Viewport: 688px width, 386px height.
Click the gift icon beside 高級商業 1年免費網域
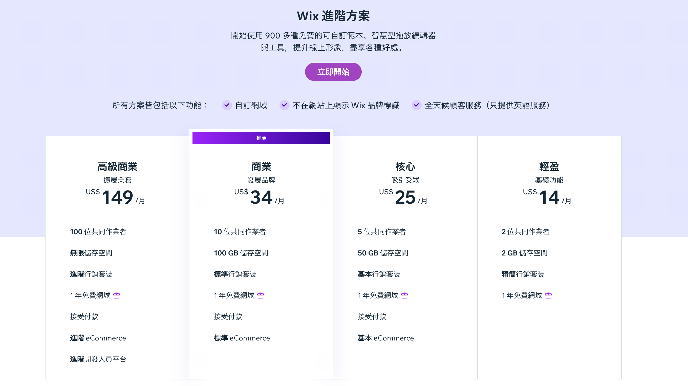pos(116,295)
